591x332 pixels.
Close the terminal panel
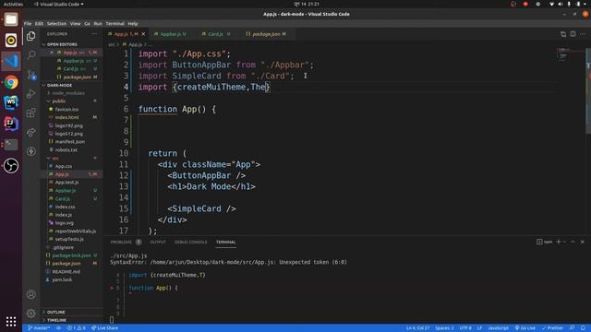583,242
